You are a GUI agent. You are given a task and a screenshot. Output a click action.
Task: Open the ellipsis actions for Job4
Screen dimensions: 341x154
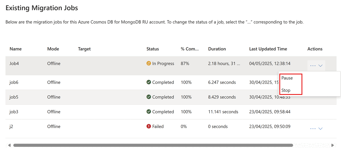coord(313,66)
